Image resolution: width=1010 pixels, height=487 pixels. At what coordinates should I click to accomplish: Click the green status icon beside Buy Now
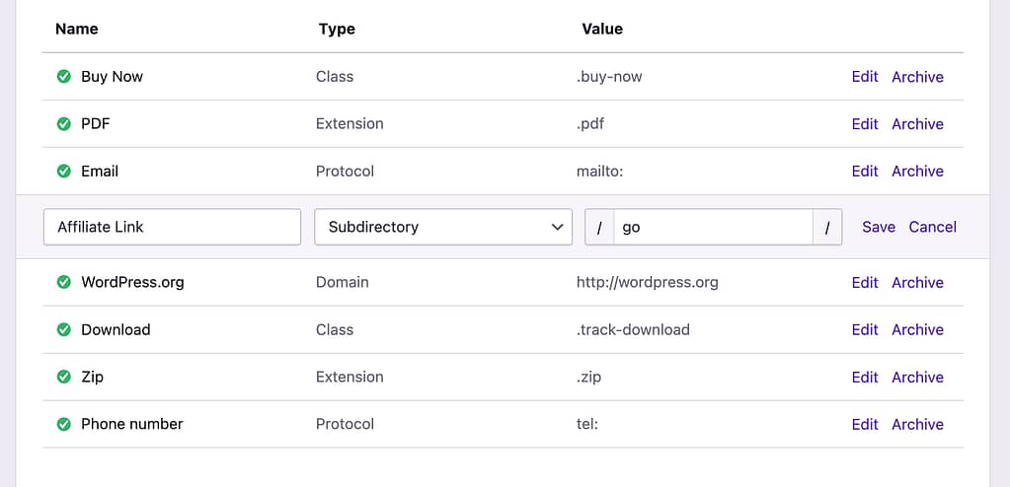(64, 77)
